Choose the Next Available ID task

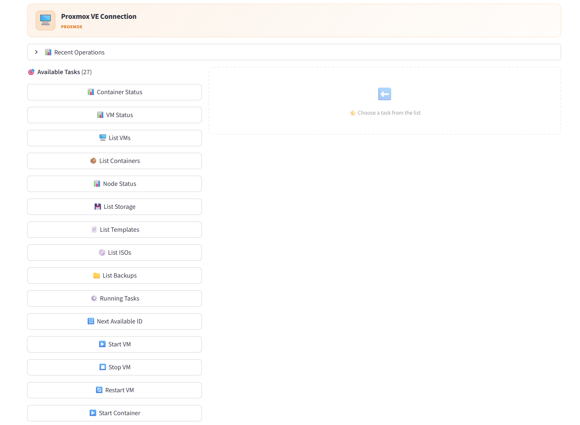click(114, 321)
